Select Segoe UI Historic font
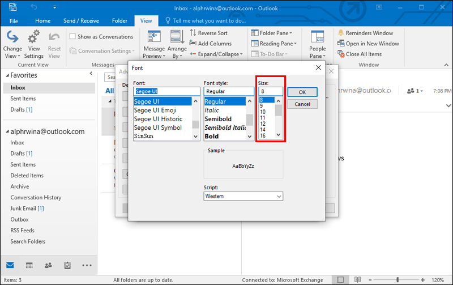The width and height of the screenshot is (453, 285). click(x=163, y=119)
